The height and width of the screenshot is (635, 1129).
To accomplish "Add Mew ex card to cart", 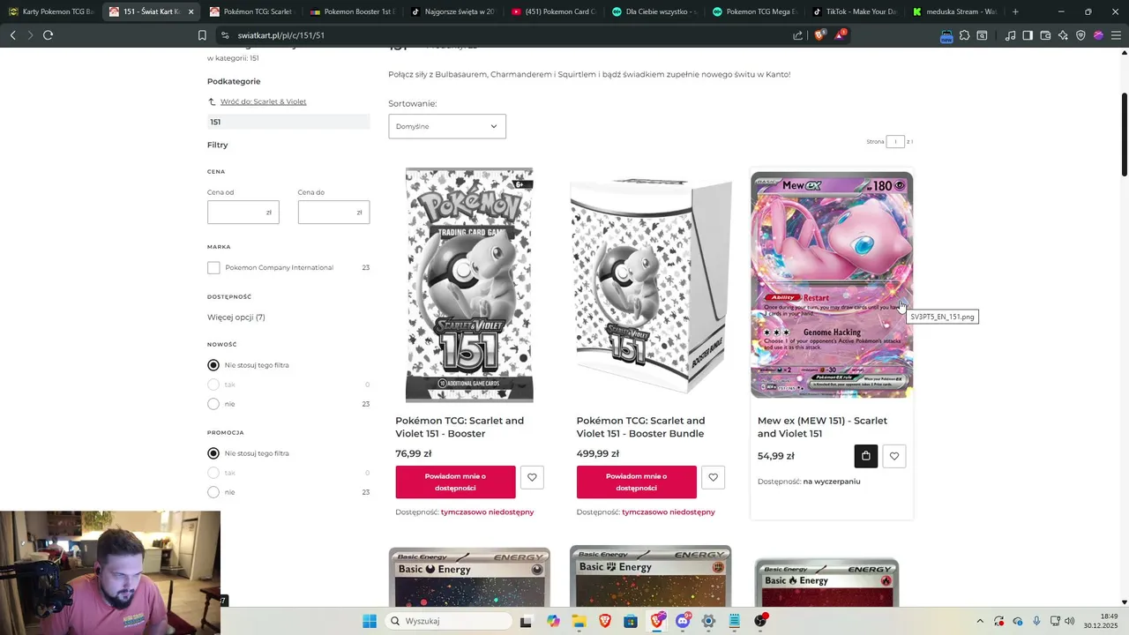I will point(866,456).
